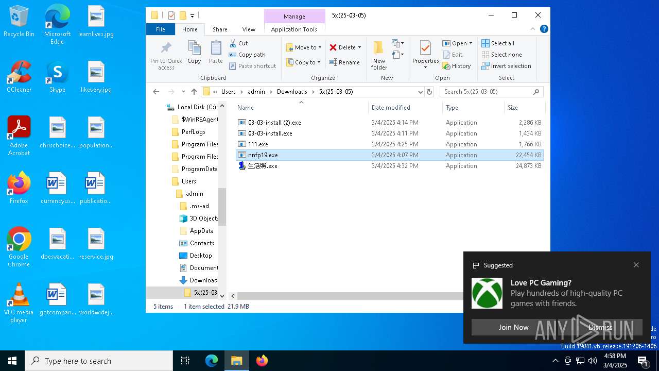Image resolution: width=659 pixels, height=371 pixels.
Task: Click Downloads in address breadcrumb
Action: point(292,92)
